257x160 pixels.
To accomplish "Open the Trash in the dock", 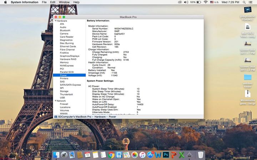I will pyautogui.click(x=201, y=155).
